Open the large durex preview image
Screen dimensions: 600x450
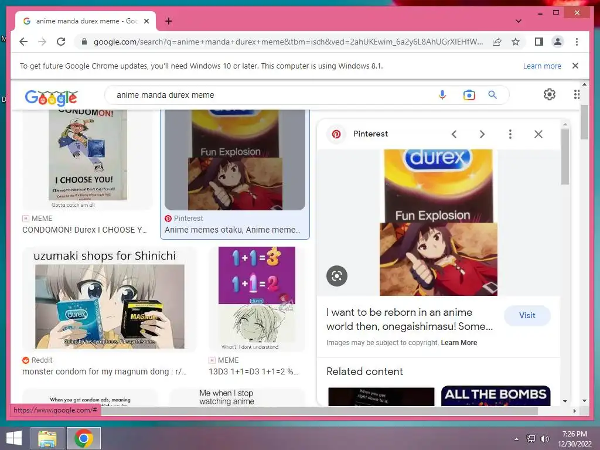[438, 223]
